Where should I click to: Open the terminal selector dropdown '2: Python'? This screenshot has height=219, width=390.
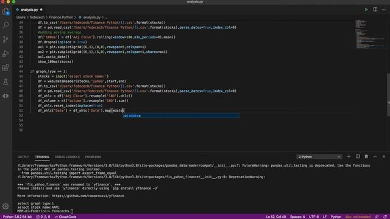click(x=319, y=157)
